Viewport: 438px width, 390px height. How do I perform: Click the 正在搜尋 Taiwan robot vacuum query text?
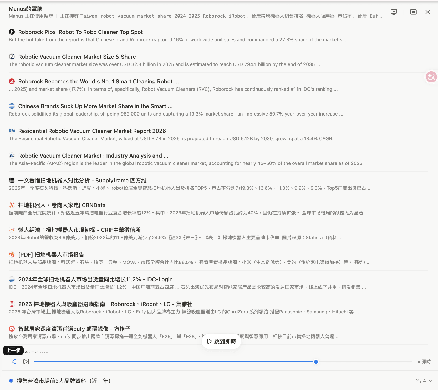pos(221,16)
